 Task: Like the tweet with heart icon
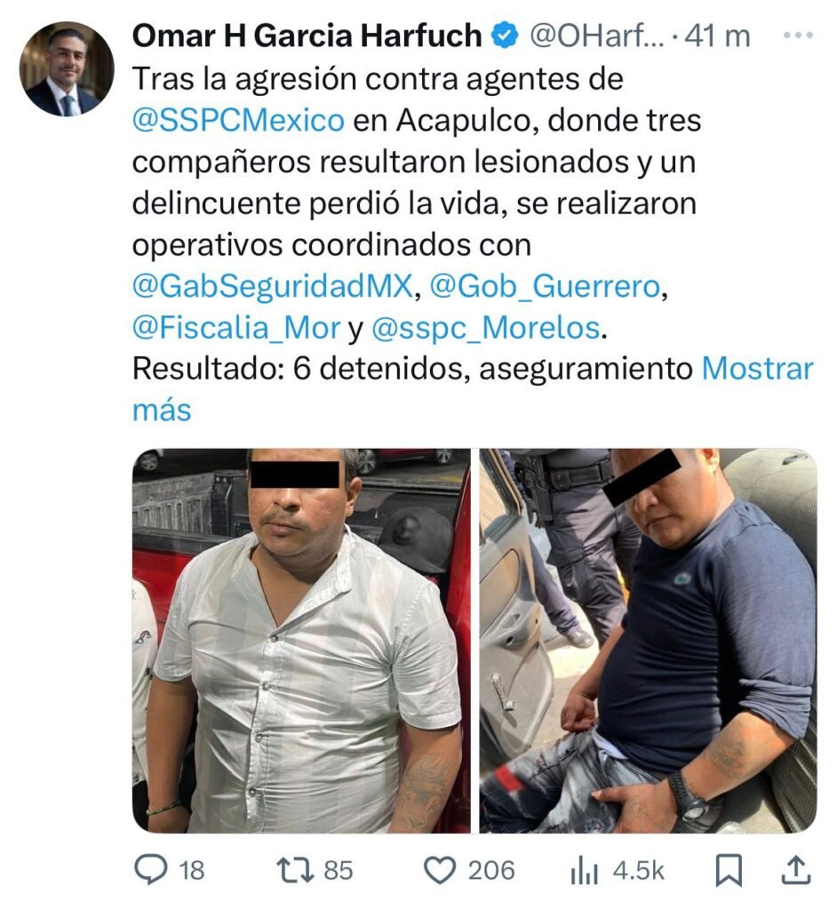point(440,871)
